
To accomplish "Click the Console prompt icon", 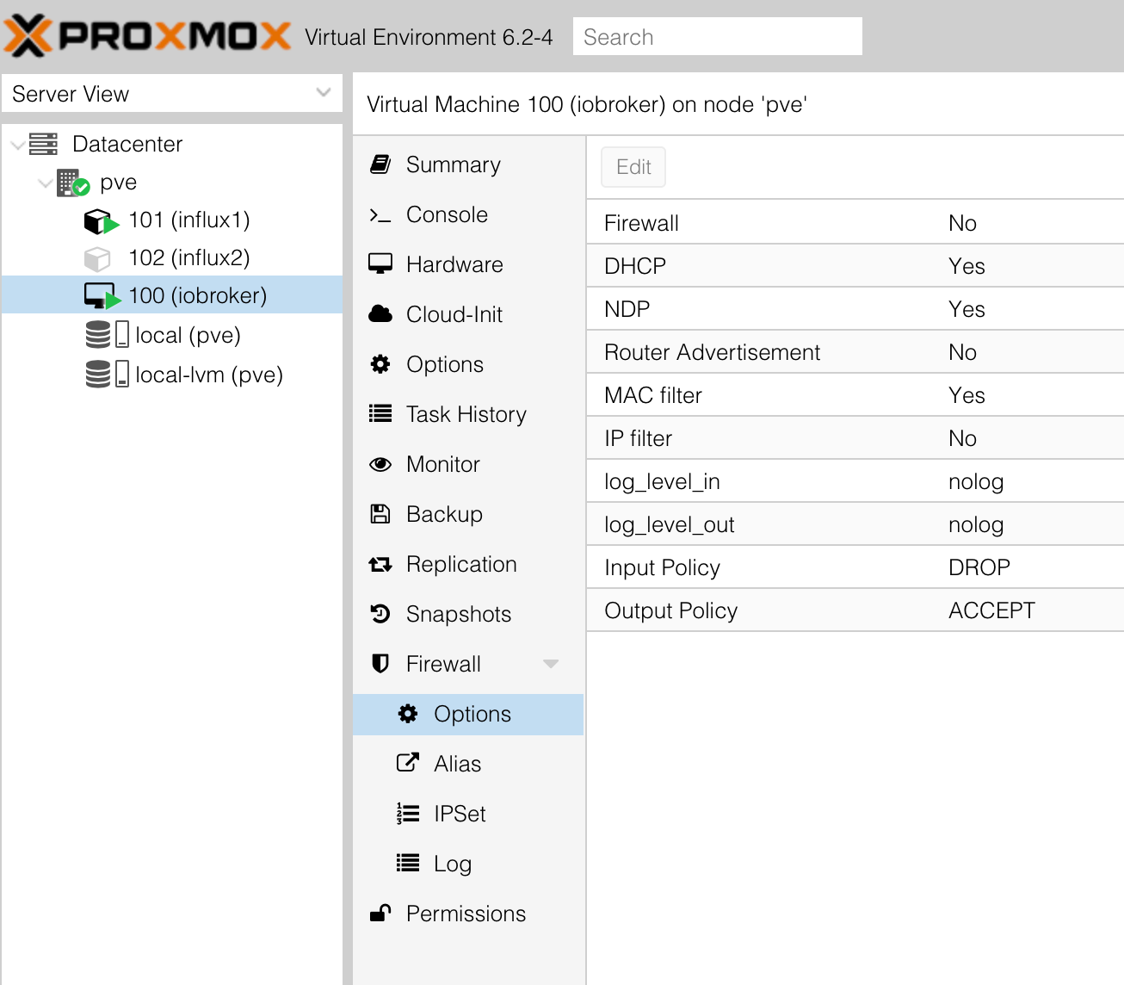I will click(380, 215).
